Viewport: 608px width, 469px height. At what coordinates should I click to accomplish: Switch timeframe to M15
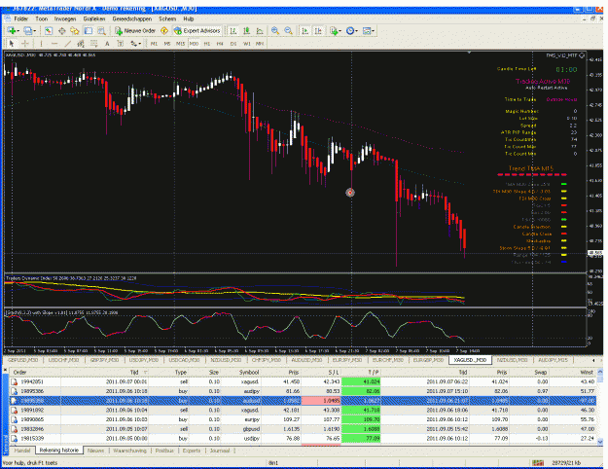pyautogui.click(x=180, y=44)
